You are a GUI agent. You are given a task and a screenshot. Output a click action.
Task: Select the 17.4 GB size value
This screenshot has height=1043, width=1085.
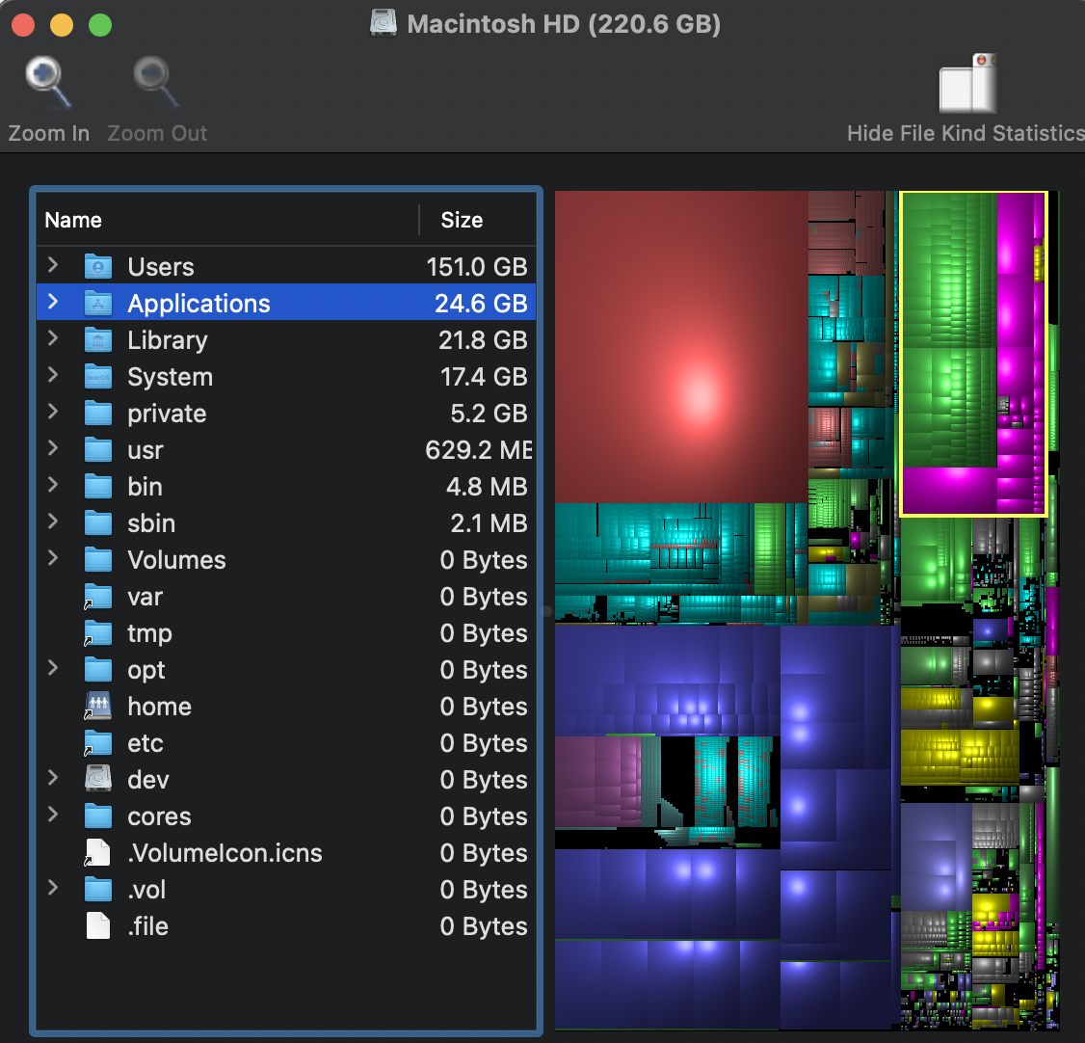pyautogui.click(x=484, y=377)
